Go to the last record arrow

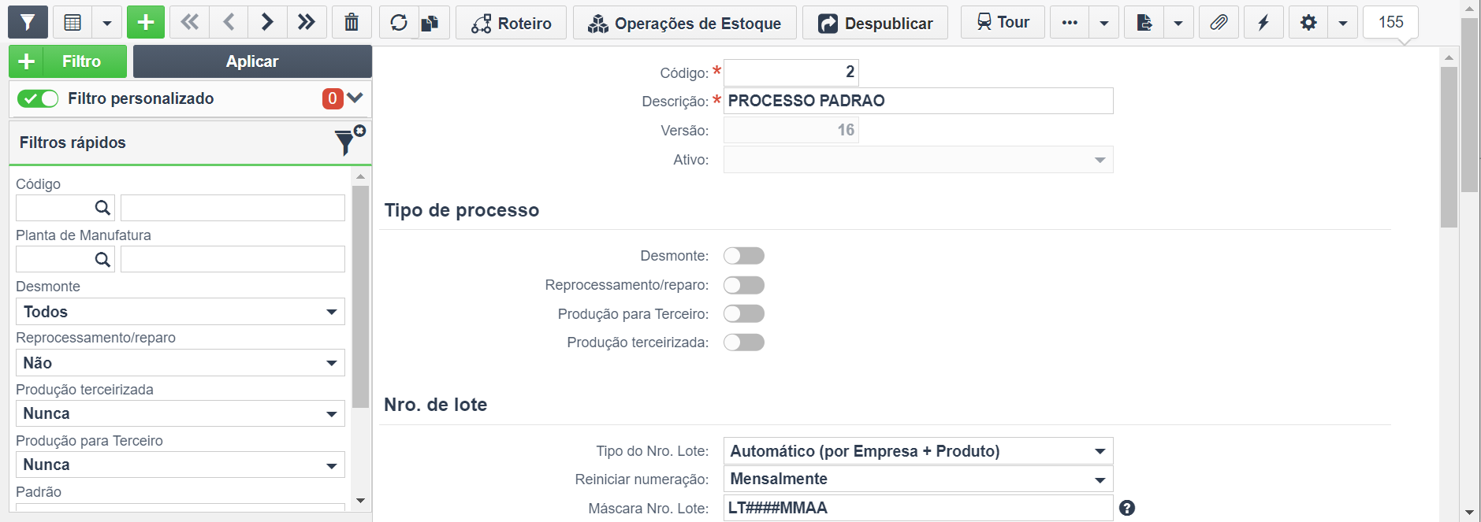pyautogui.click(x=307, y=23)
